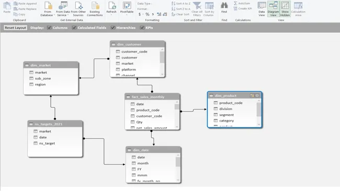Screen dimensions: 340x191
Task: Click Create Hierarchy icon on dim_product
Action: coord(252,95)
